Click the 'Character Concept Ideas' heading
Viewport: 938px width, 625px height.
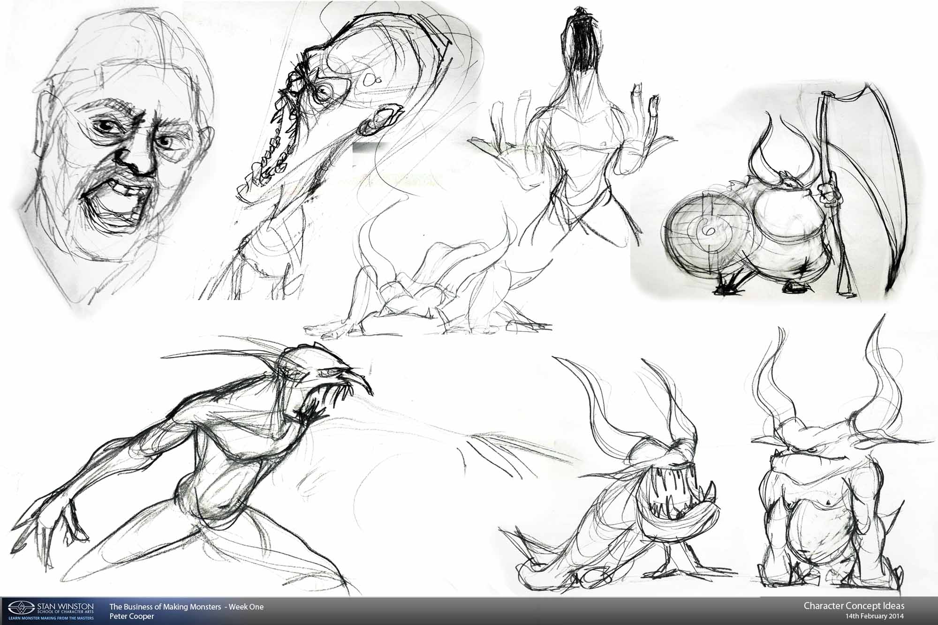pos(854,606)
